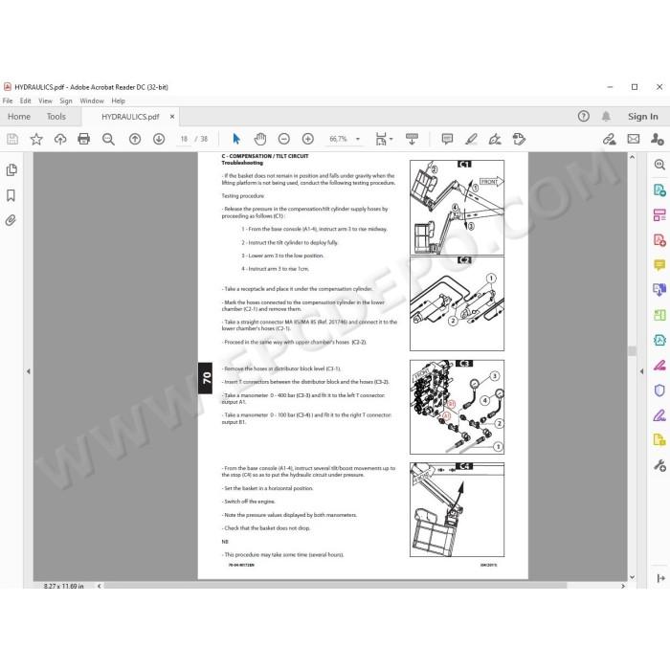
Task: Zoom out with minus icon
Action: click(x=283, y=139)
